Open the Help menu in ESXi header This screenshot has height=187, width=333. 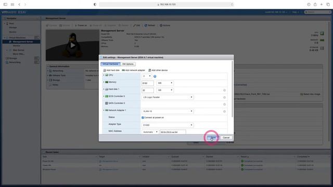(295, 12)
